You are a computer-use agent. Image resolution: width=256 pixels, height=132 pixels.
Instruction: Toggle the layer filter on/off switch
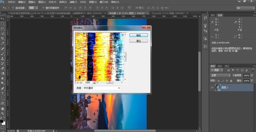coord(253,70)
